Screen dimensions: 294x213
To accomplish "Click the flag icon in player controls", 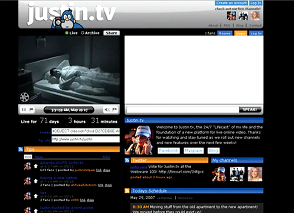I will click(x=115, y=110).
